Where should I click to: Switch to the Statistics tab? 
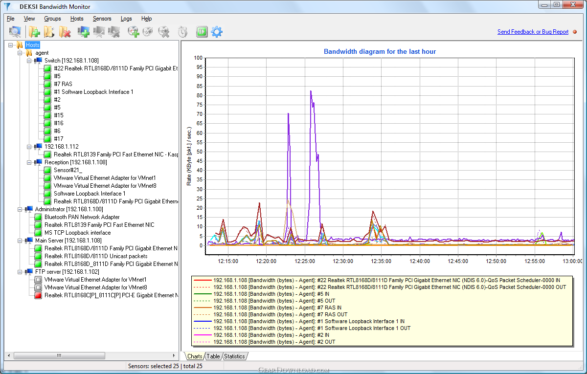(x=234, y=356)
